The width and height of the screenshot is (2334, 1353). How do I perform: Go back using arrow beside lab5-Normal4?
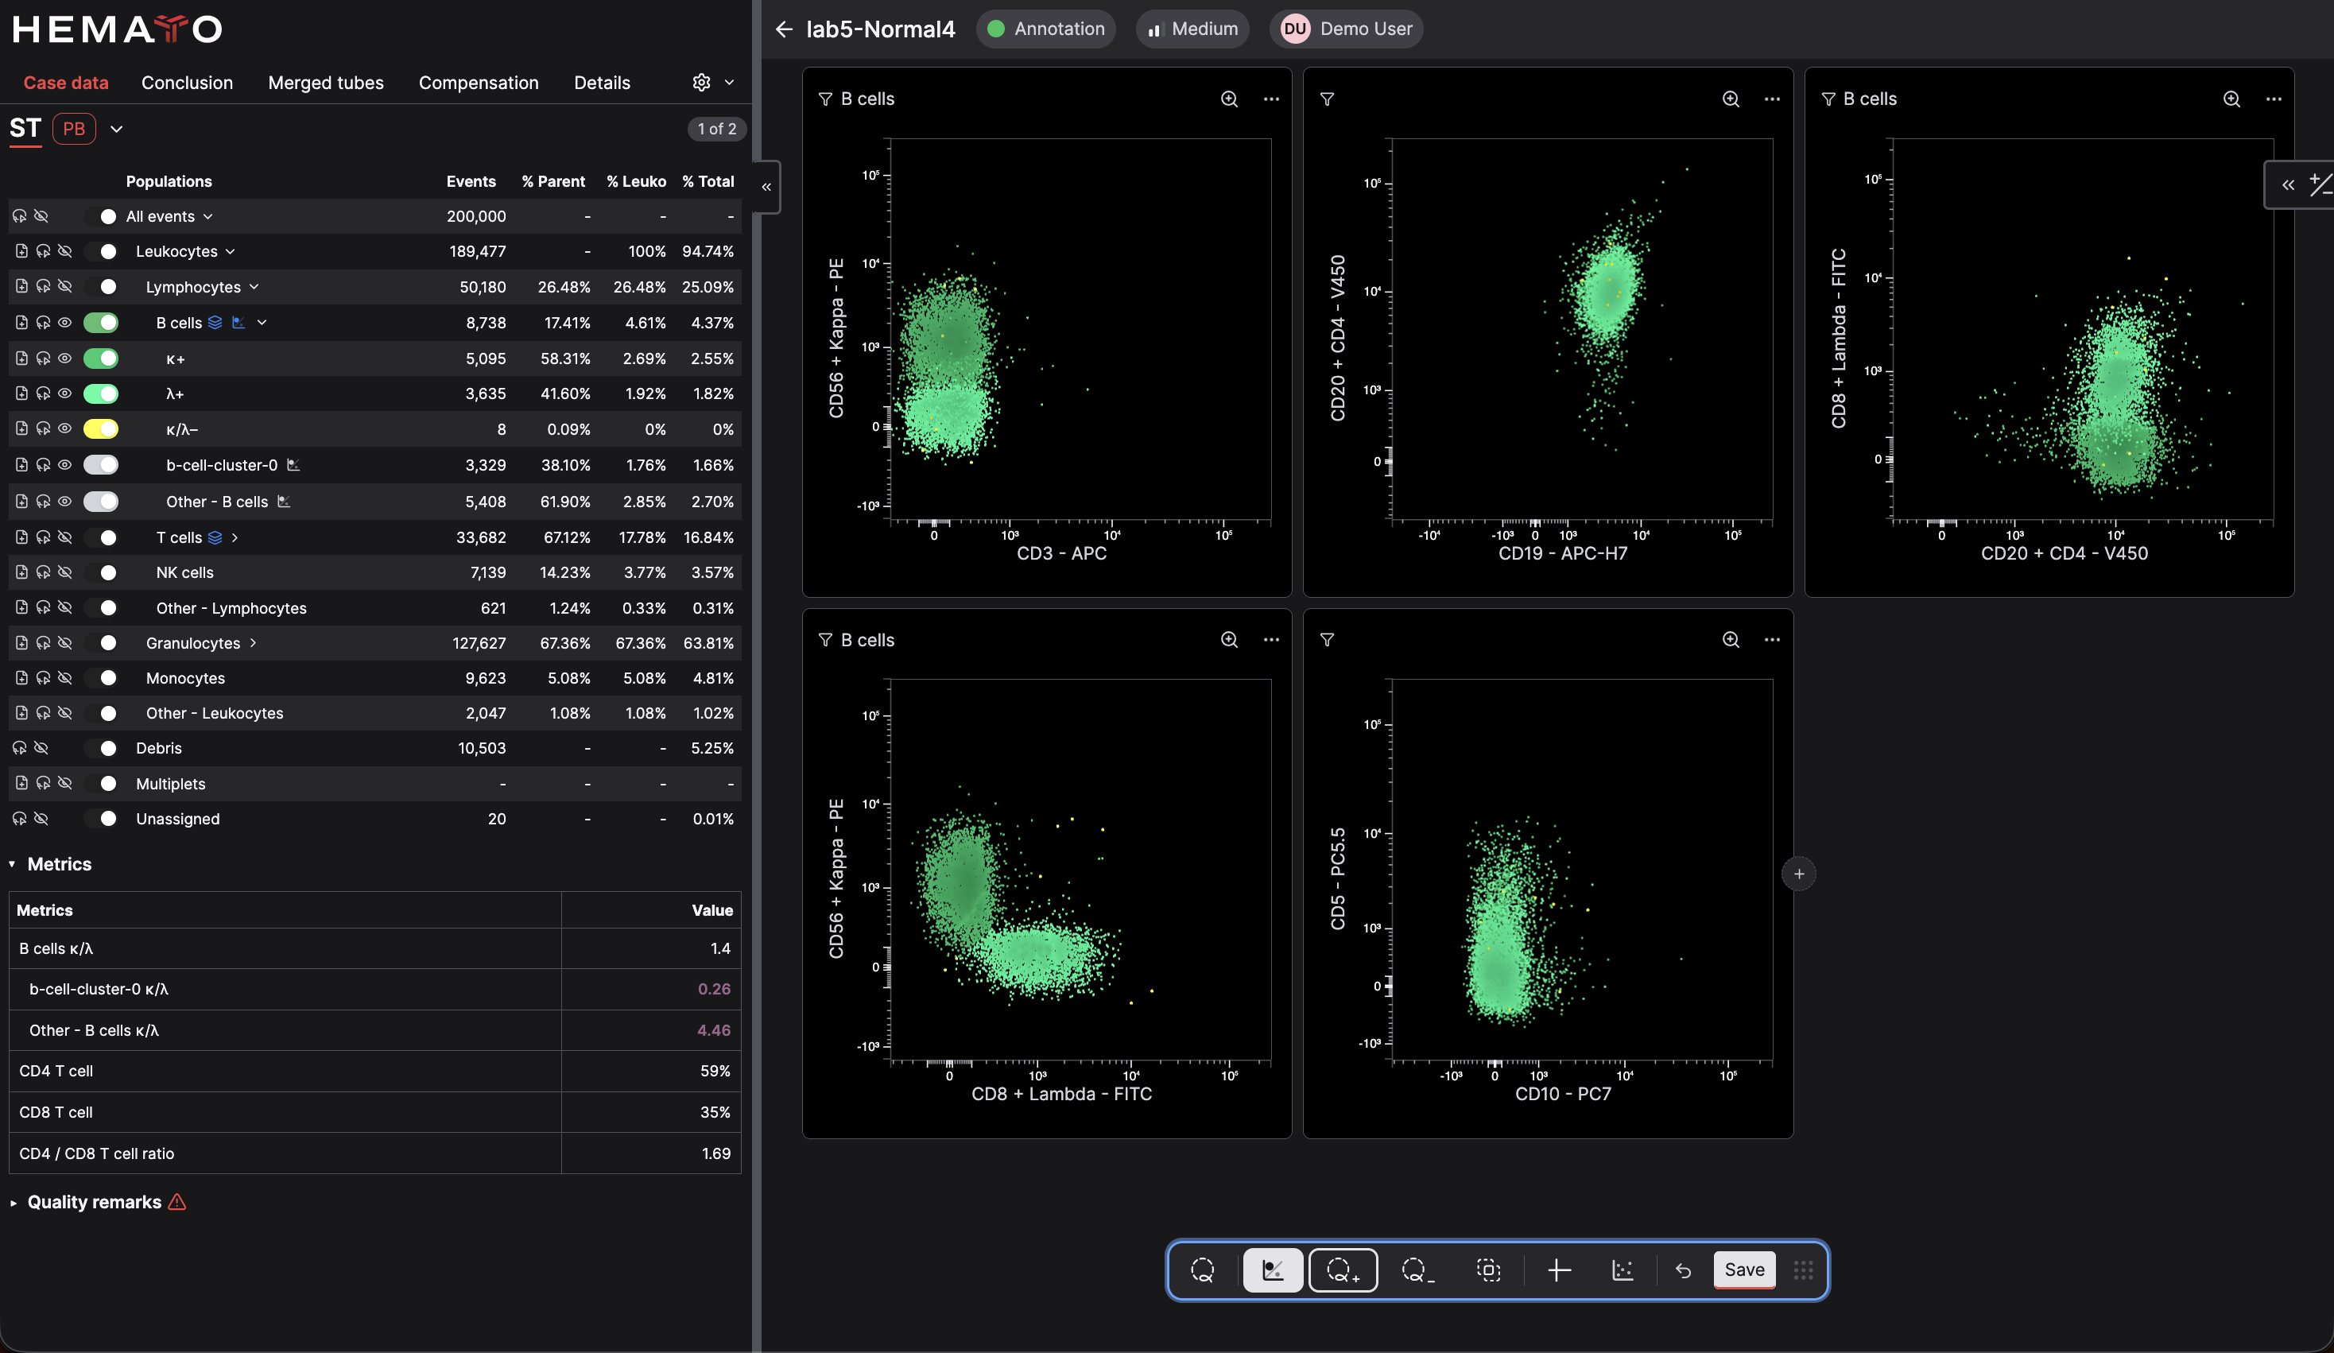click(784, 29)
